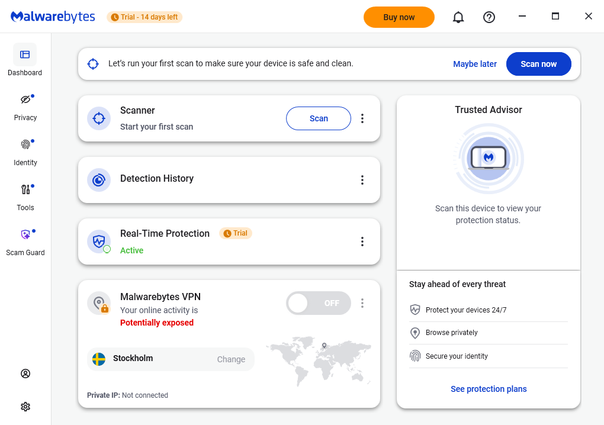Click the Scan now button
Screen dimensions: 604x425
pos(538,64)
